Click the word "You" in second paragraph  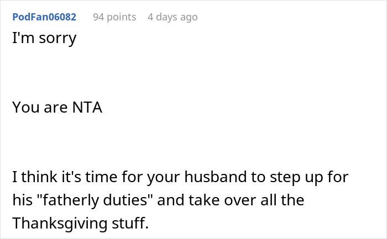[26, 108]
